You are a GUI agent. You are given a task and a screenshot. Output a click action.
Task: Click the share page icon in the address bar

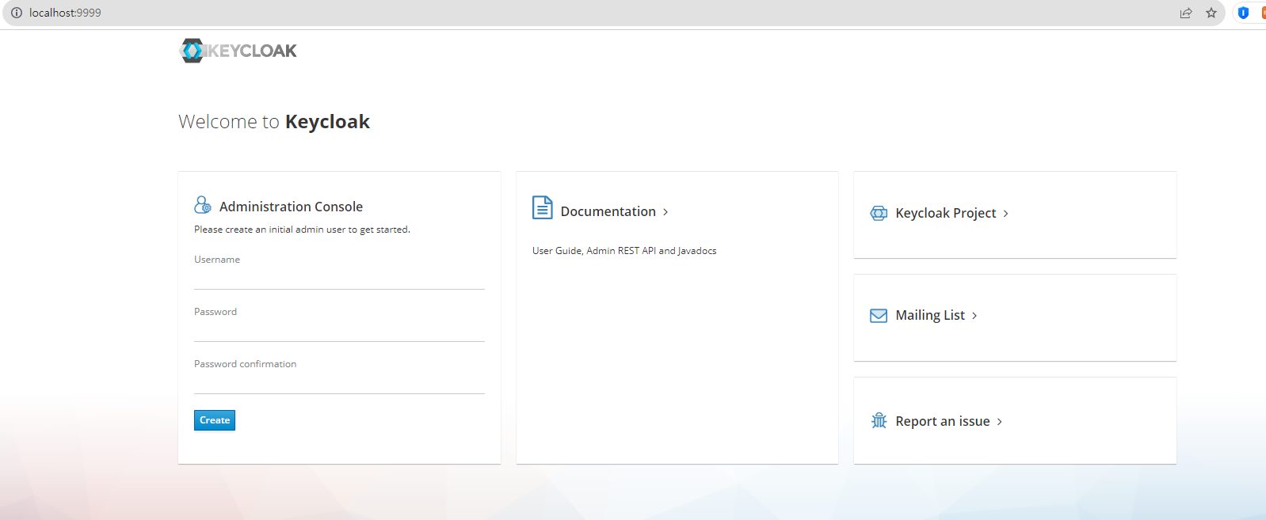point(1186,13)
